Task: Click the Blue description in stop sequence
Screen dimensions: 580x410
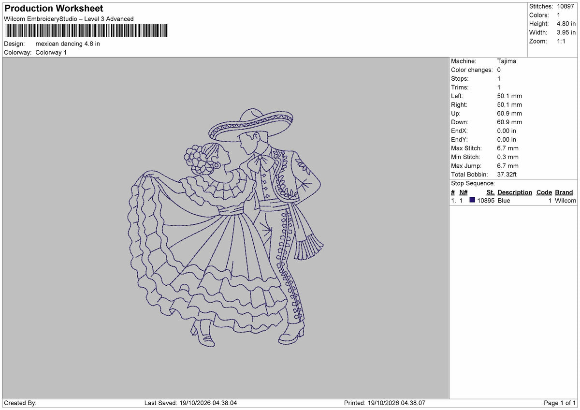Action: (504, 201)
